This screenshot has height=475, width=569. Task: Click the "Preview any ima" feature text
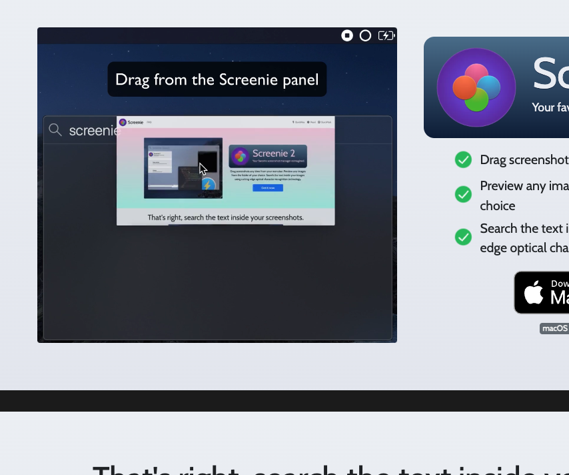(524, 186)
